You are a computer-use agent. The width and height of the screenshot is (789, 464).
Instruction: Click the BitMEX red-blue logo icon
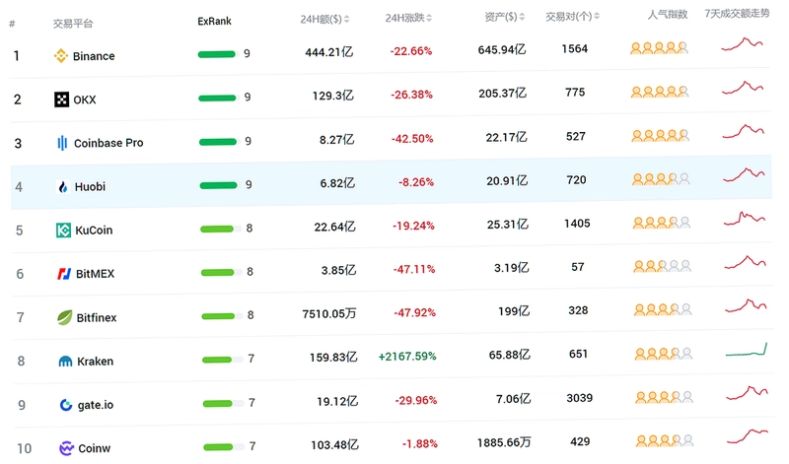[x=64, y=274]
